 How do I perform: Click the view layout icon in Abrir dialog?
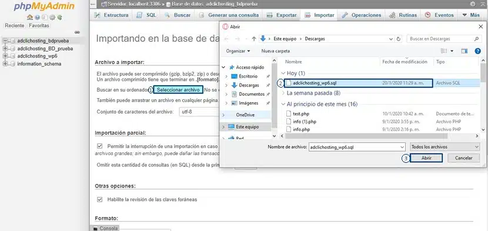point(444,51)
